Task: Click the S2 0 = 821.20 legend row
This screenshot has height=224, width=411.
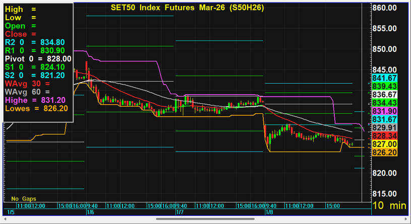Action: [x=35, y=74]
